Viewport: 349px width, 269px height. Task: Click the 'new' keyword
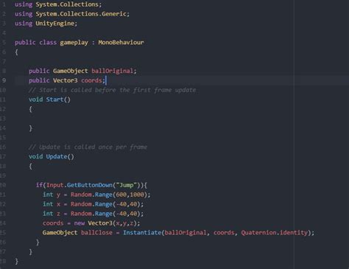coord(80,223)
